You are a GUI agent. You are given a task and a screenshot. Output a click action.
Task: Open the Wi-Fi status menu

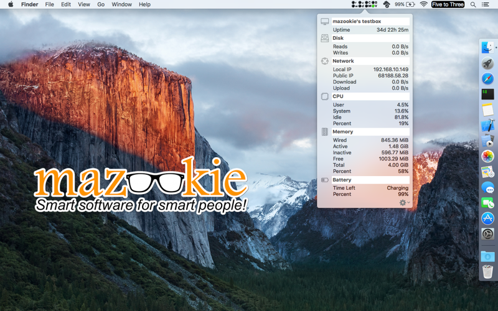point(423,4)
